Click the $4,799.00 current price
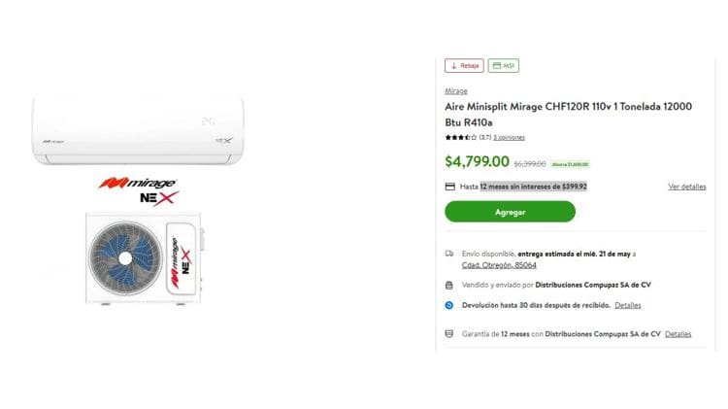The height and width of the screenshot is (409, 728). coord(477,162)
